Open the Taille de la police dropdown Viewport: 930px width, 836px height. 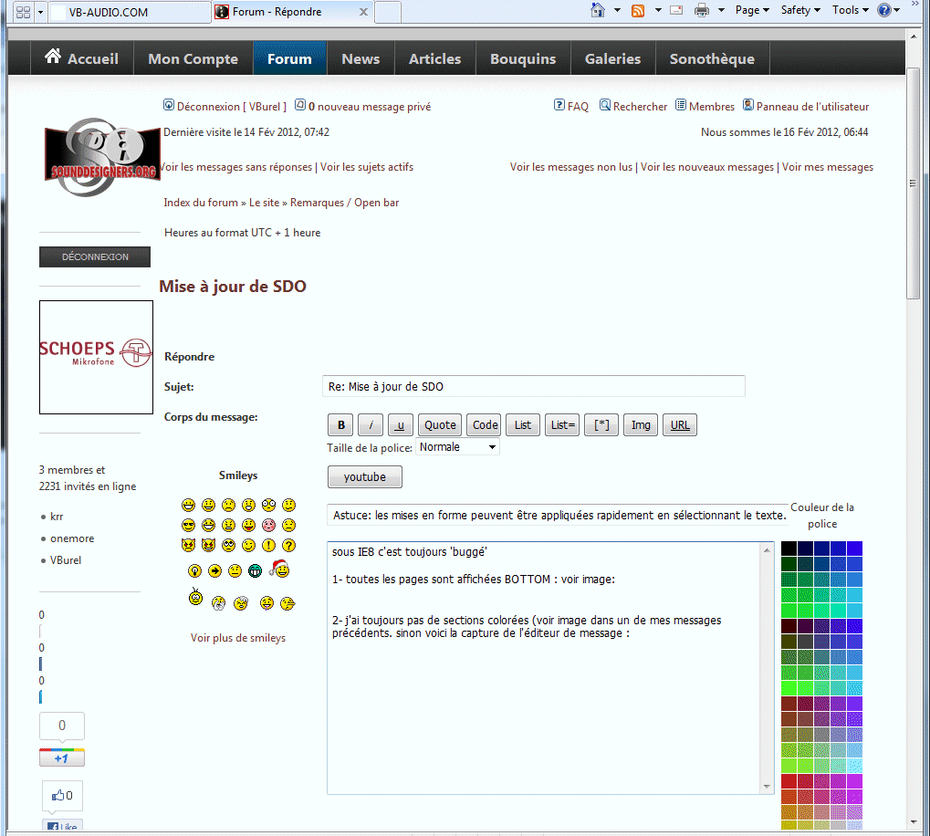click(x=457, y=447)
